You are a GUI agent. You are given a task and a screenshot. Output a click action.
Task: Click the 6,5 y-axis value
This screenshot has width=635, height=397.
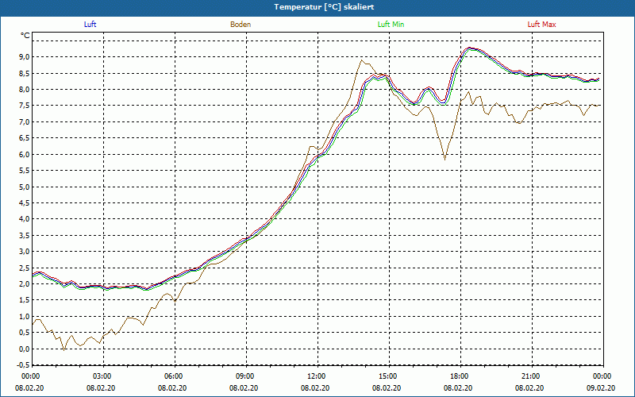point(25,138)
